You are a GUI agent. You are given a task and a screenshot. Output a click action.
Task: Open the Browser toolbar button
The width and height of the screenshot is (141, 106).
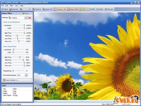109,9
